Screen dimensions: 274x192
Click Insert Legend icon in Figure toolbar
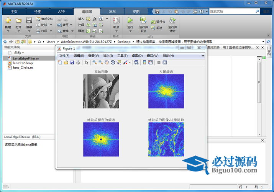[x=151, y=62]
